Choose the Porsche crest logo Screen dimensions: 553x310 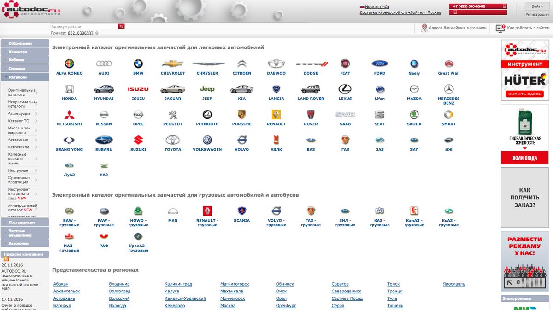tap(241, 114)
